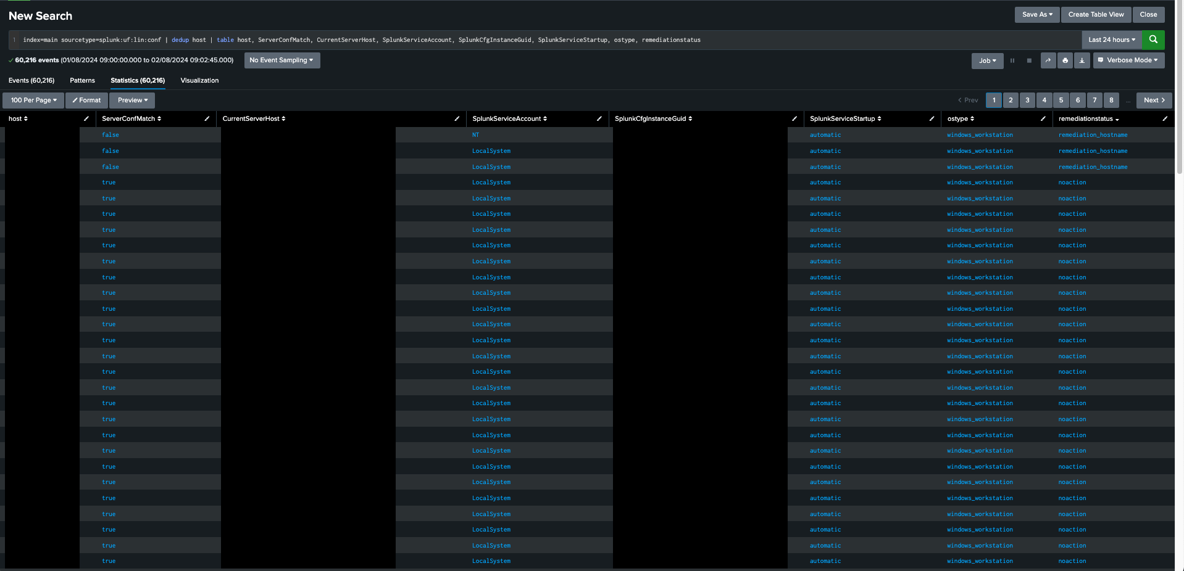The height and width of the screenshot is (571, 1184).
Task: Open the 100 Per Page dropdown
Action: (33, 100)
